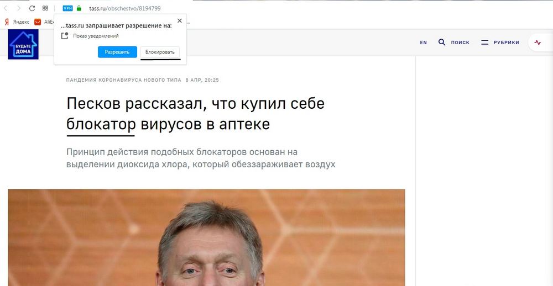
Task: Click the Блокировать button
Action: coord(160,52)
